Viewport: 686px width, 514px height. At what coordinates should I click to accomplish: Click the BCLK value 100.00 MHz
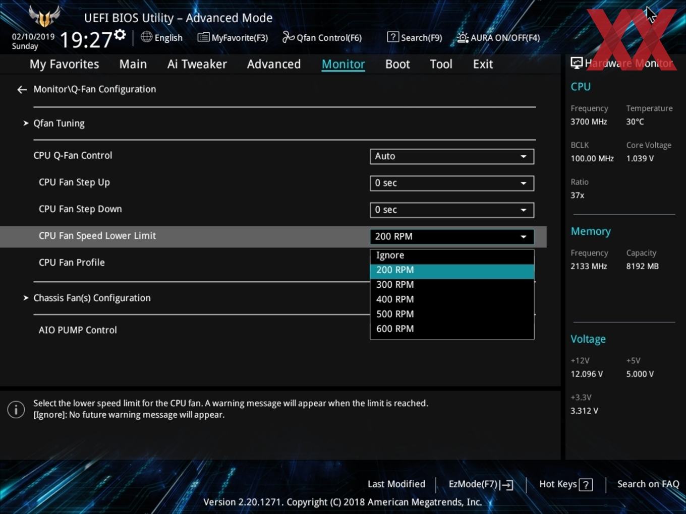592,159
